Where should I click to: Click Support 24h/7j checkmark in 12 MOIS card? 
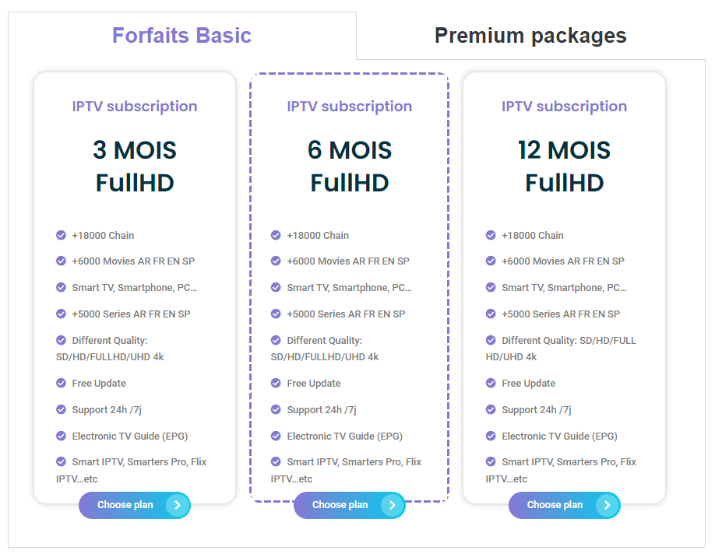coord(491,409)
